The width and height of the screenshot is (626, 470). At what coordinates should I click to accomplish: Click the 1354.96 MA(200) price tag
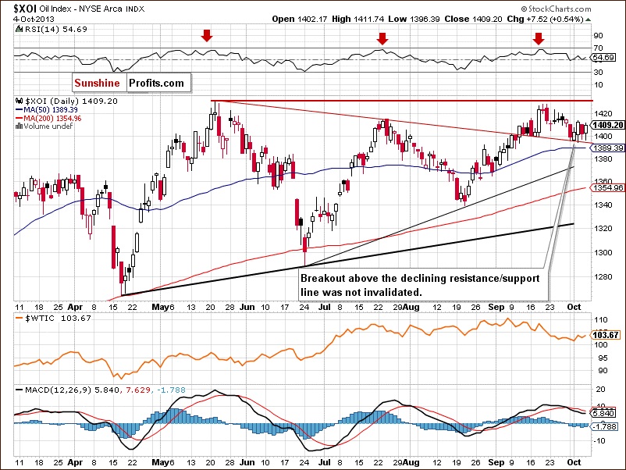click(x=607, y=187)
